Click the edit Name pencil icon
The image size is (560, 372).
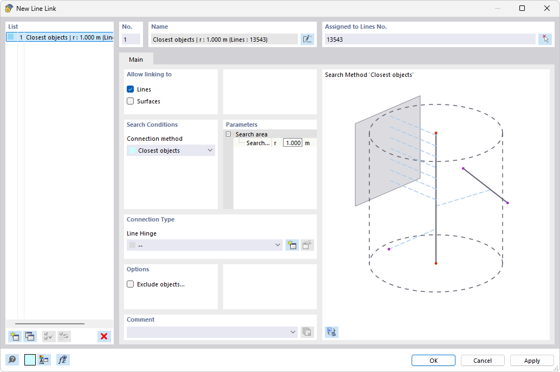307,38
